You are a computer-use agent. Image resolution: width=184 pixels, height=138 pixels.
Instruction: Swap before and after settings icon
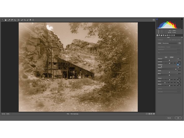click(x=149, y=114)
